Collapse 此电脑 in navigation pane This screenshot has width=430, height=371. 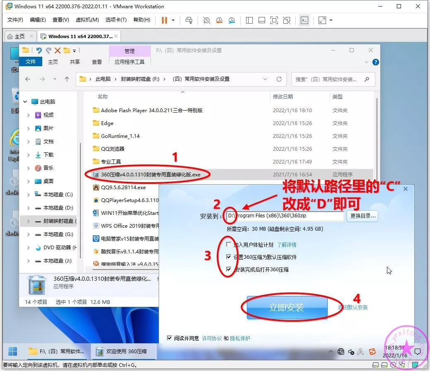[25, 102]
